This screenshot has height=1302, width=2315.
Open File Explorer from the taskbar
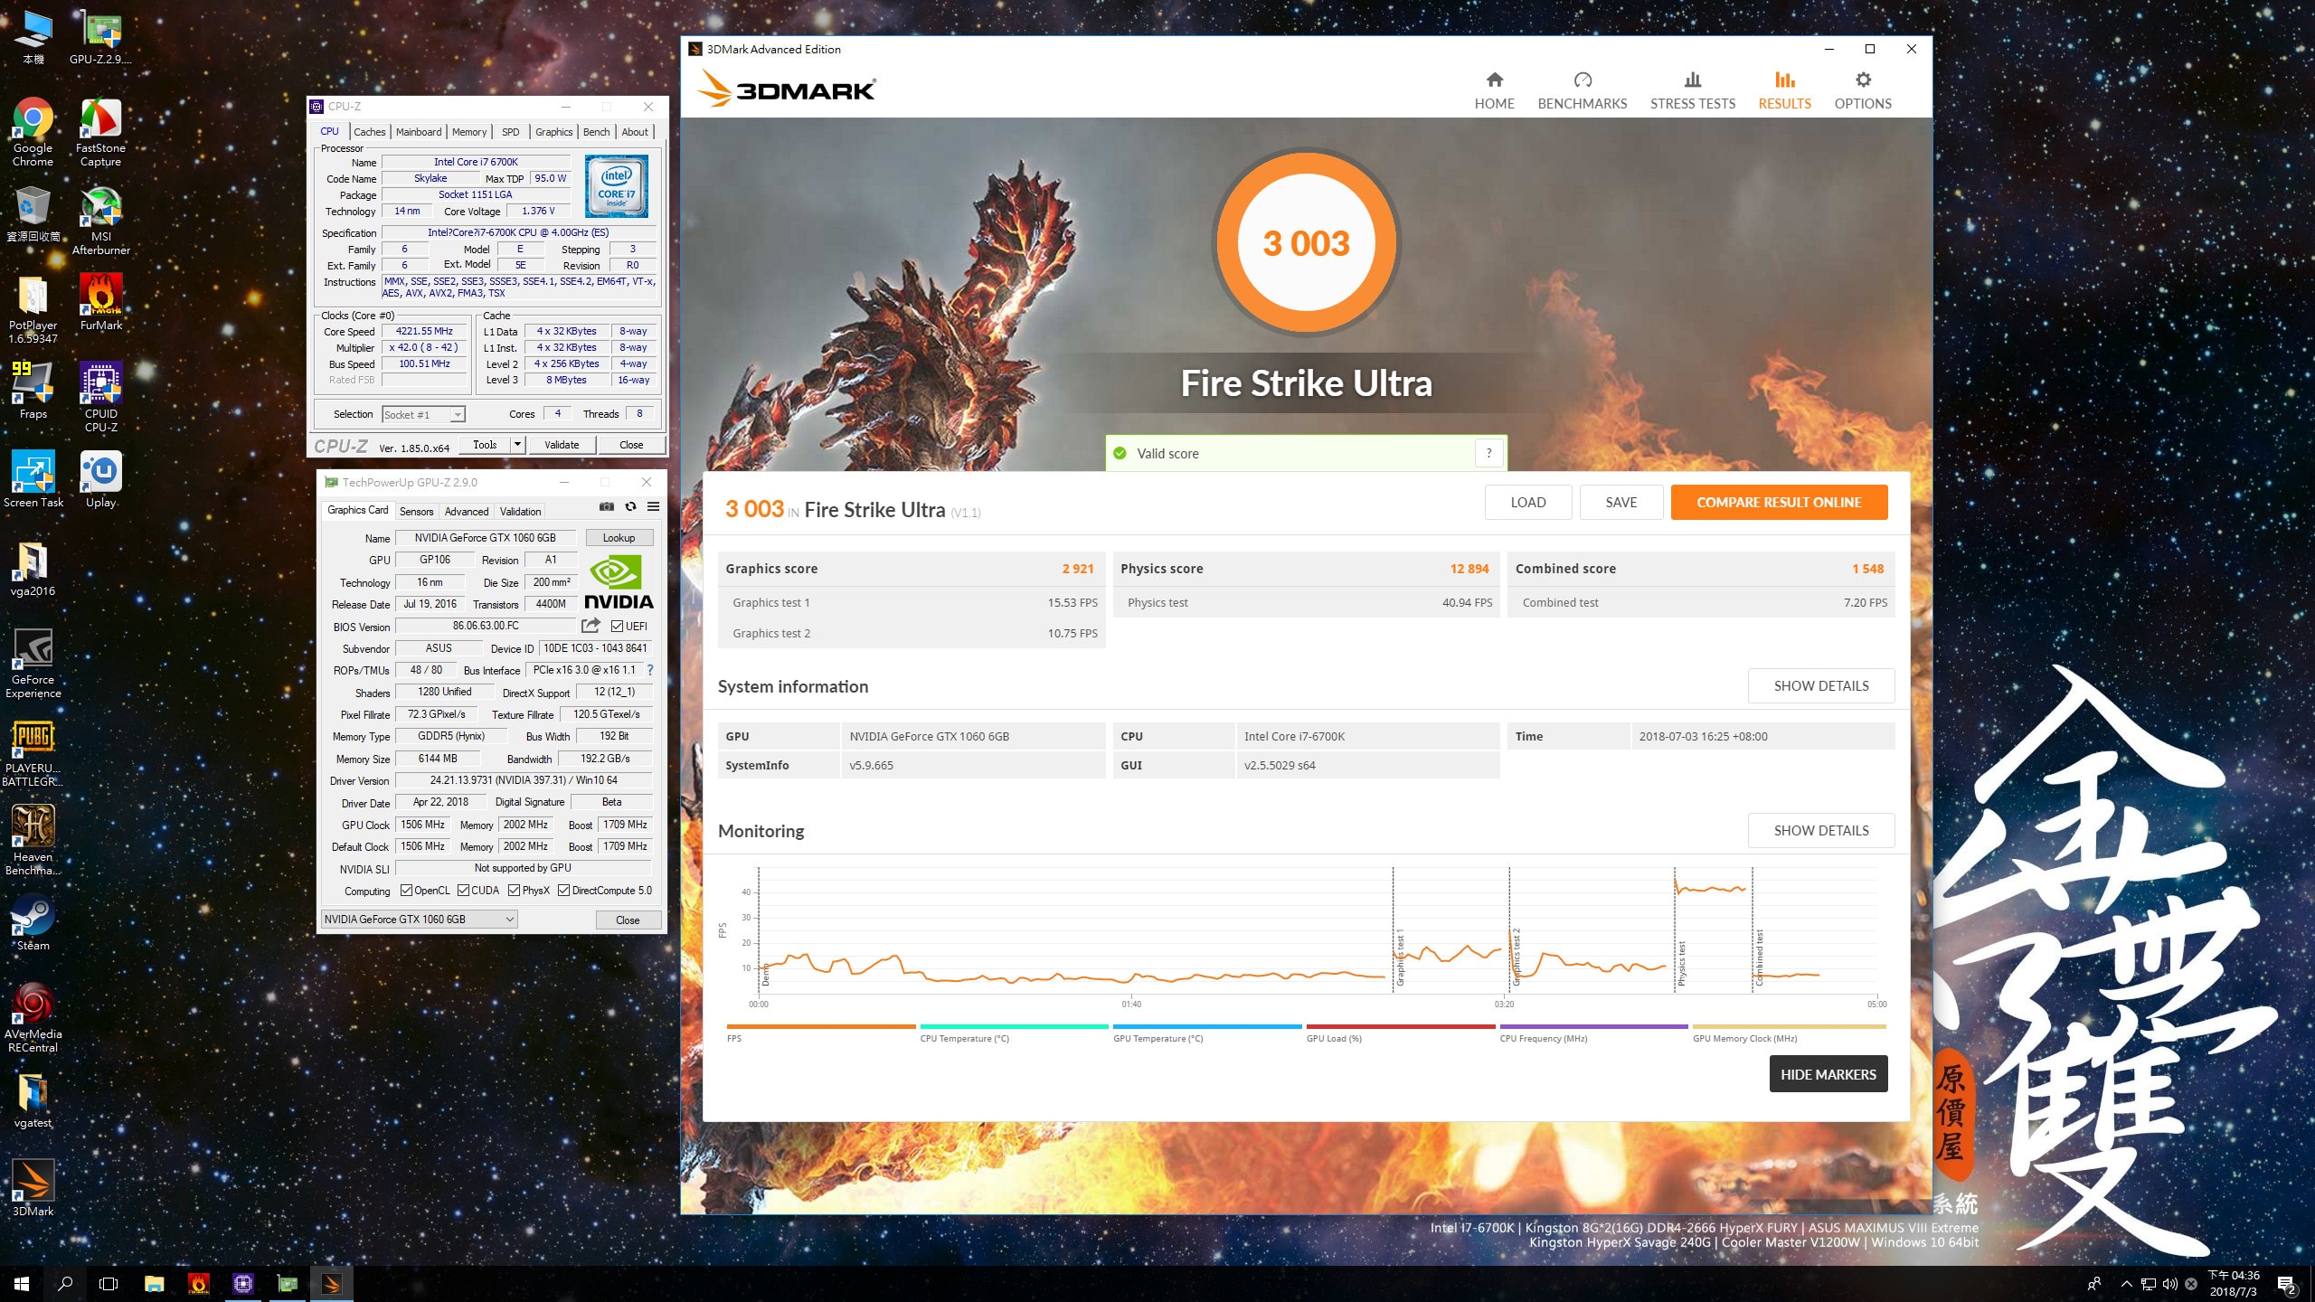coord(154,1283)
